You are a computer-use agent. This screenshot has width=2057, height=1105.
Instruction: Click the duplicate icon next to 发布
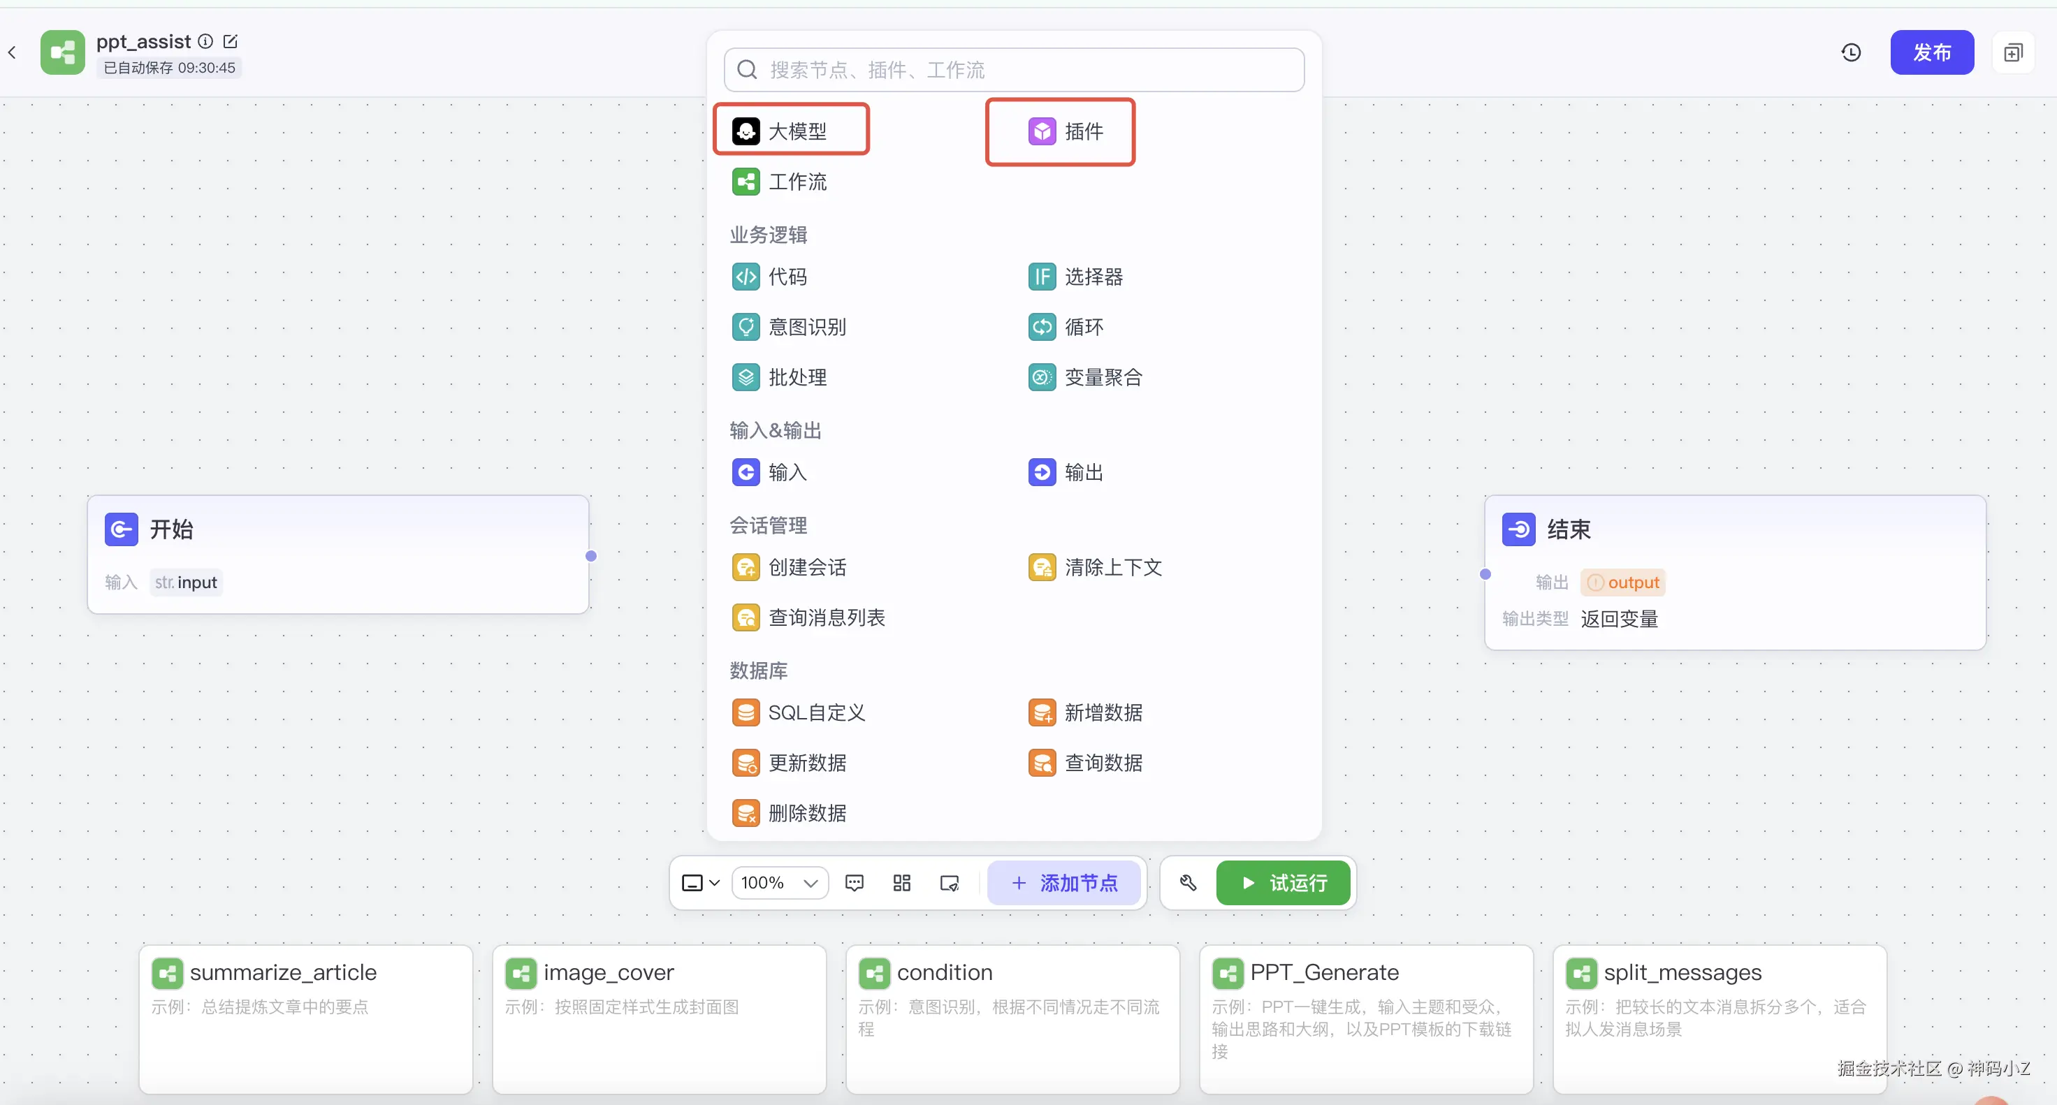(x=2013, y=52)
